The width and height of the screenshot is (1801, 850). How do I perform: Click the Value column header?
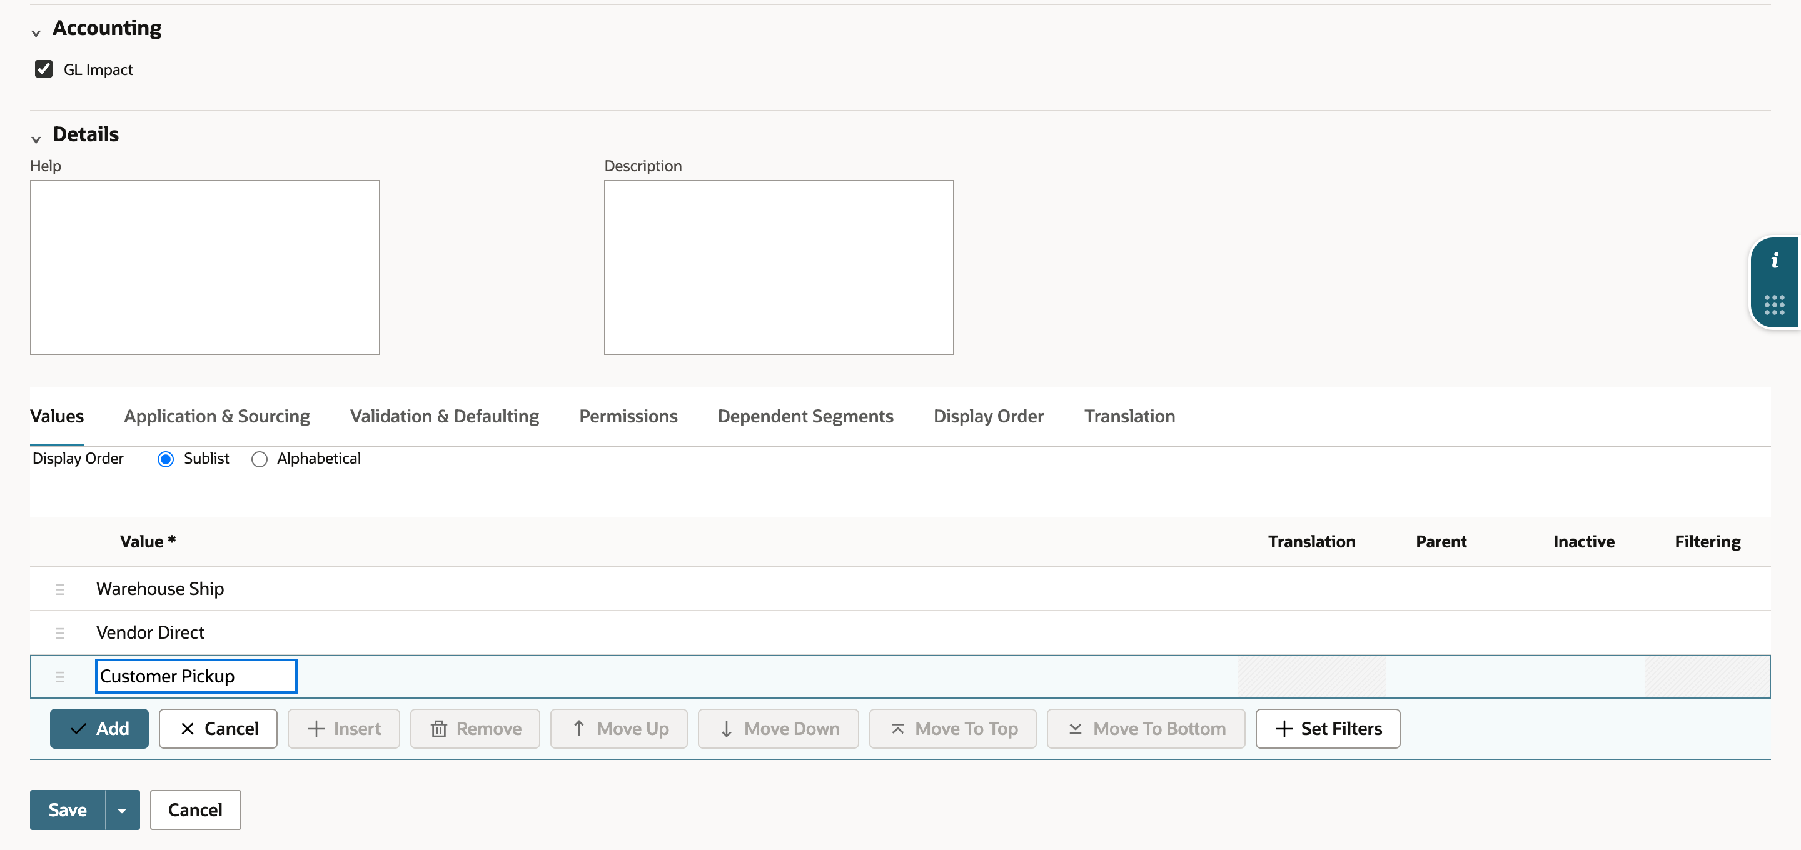(148, 542)
